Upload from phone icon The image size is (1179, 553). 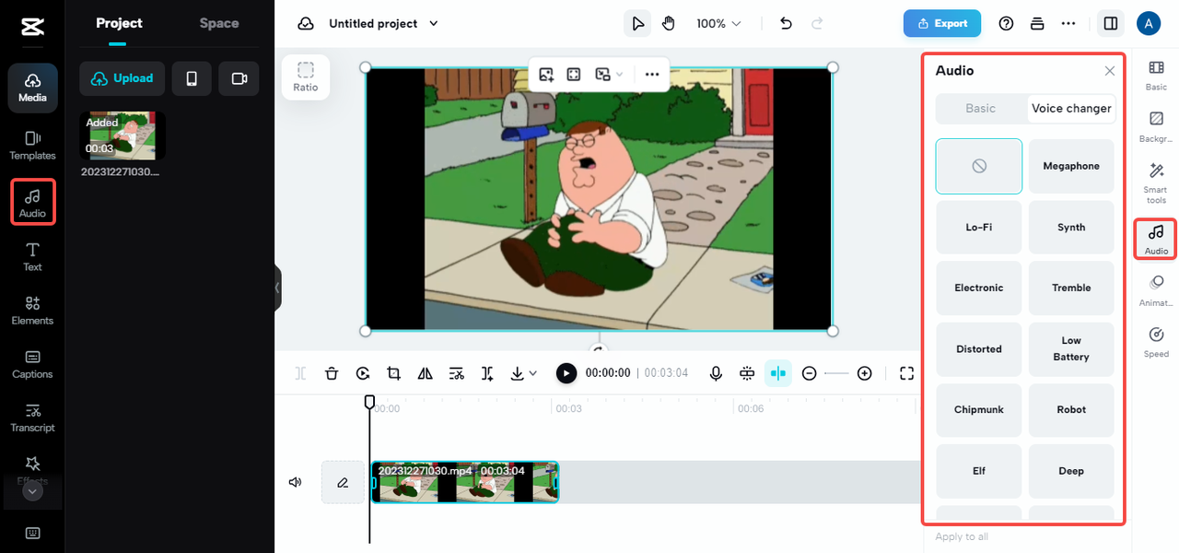tap(192, 79)
